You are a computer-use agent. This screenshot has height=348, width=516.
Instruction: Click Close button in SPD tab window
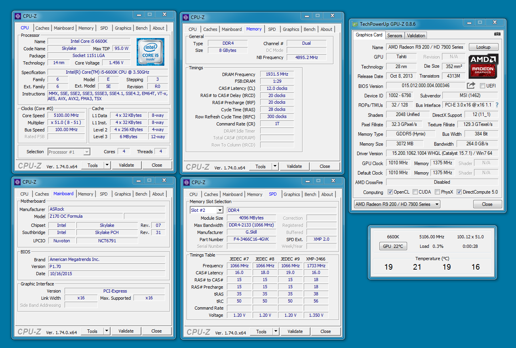(326, 331)
